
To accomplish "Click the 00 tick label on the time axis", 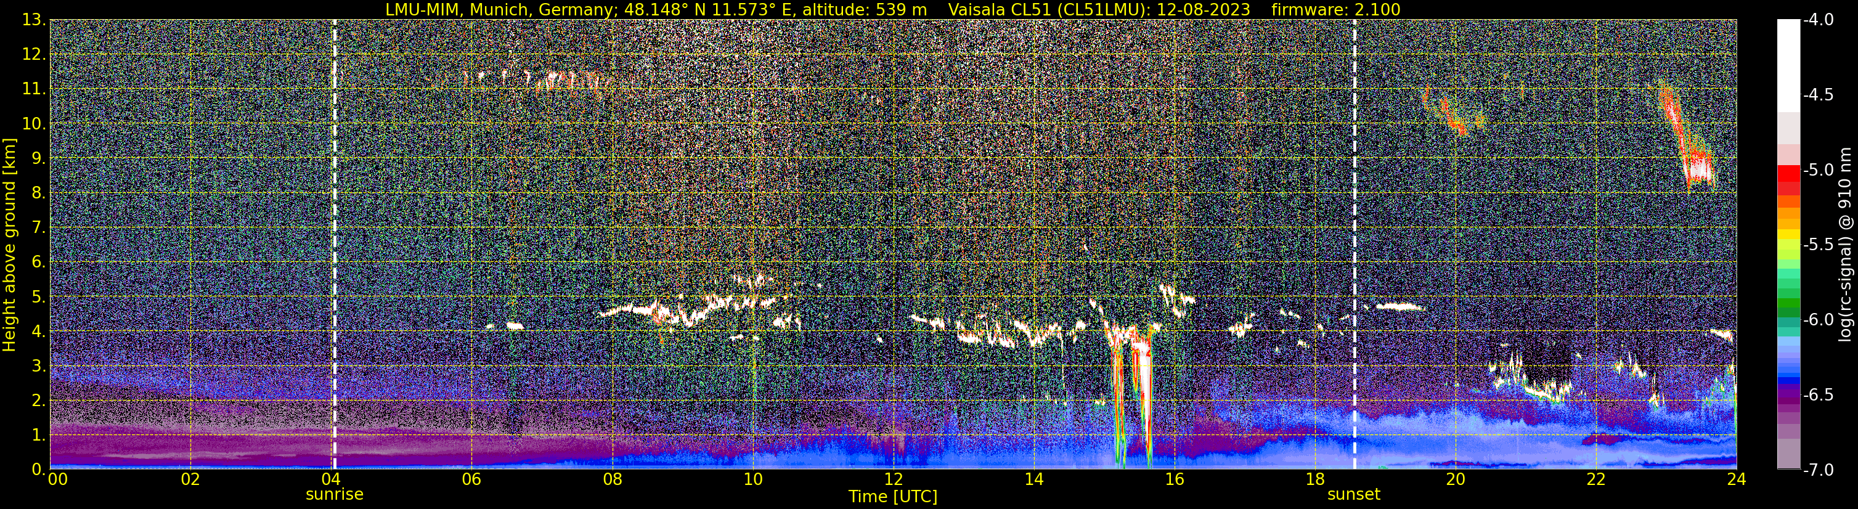I will pyautogui.click(x=57, y=479).
